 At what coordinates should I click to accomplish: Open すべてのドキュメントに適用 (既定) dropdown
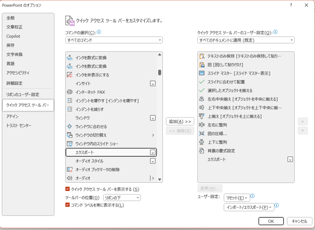click(246, 40)
